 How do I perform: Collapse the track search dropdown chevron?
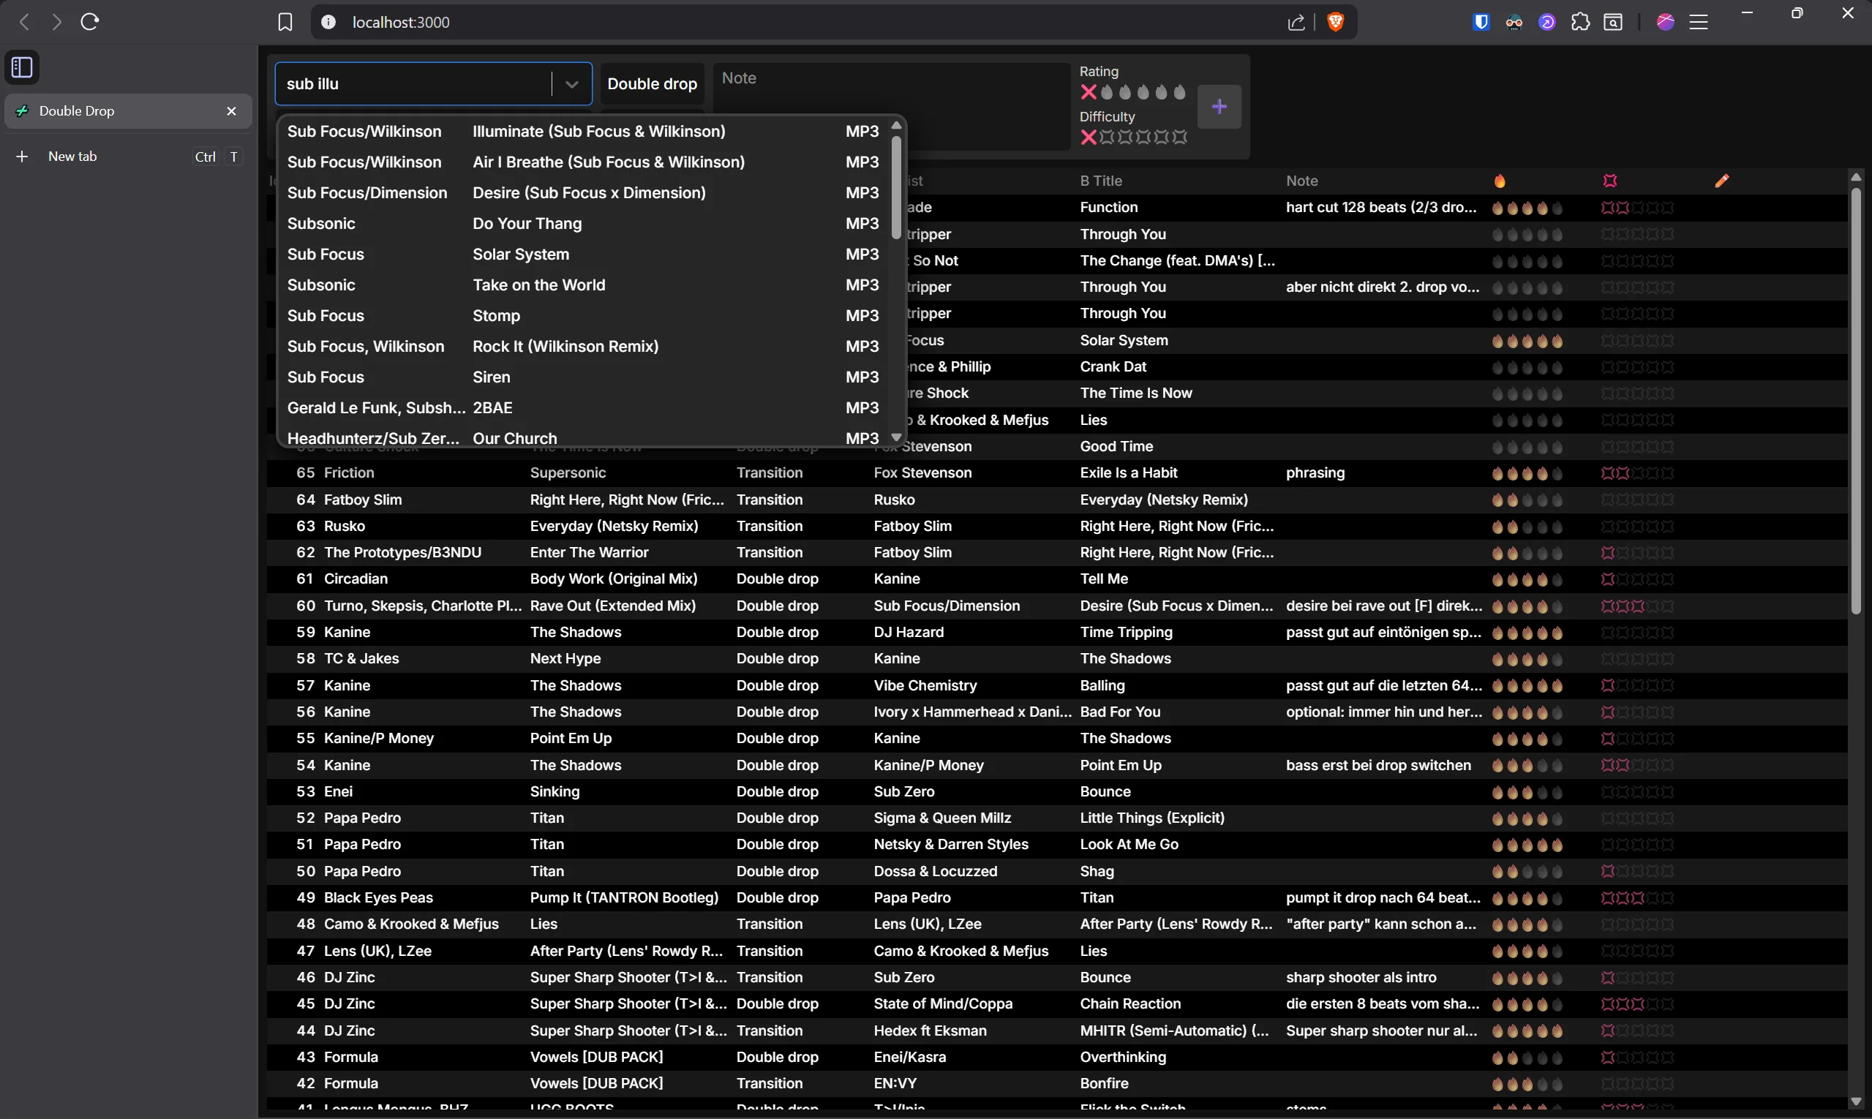572,83
